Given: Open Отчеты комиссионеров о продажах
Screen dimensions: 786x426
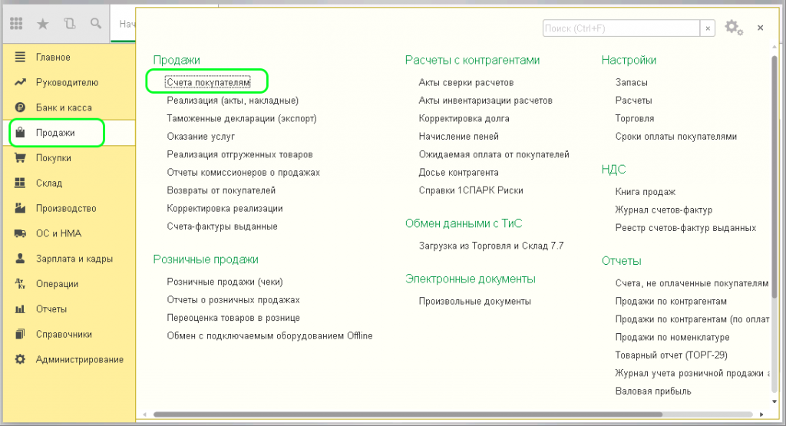Looking at the screenshot, I should pos(243,173).
